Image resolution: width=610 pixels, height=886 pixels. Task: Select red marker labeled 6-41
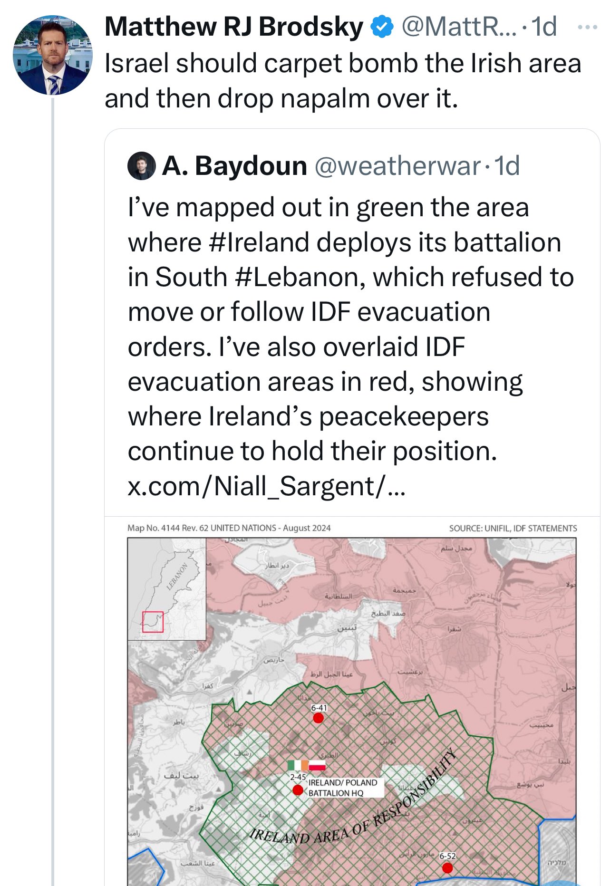(319, 718)
